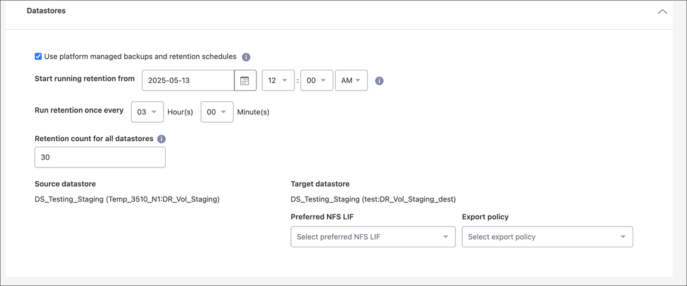
Task: Open the calendar date picker icon
Action: click(245, 80)
